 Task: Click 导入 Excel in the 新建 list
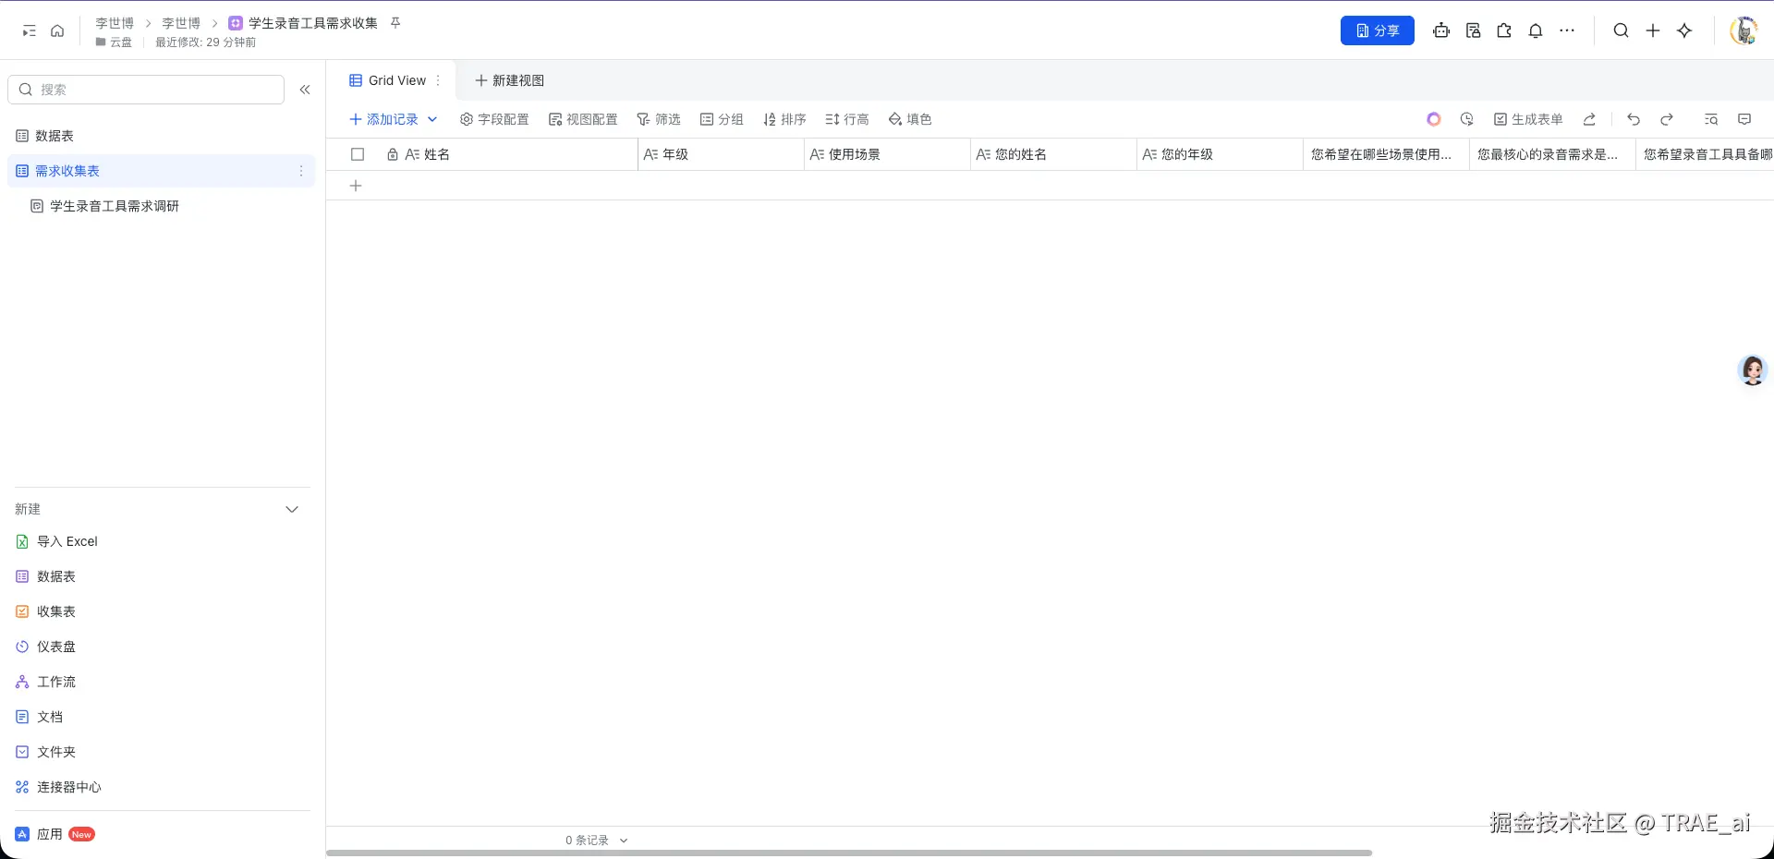coord(57,541)
